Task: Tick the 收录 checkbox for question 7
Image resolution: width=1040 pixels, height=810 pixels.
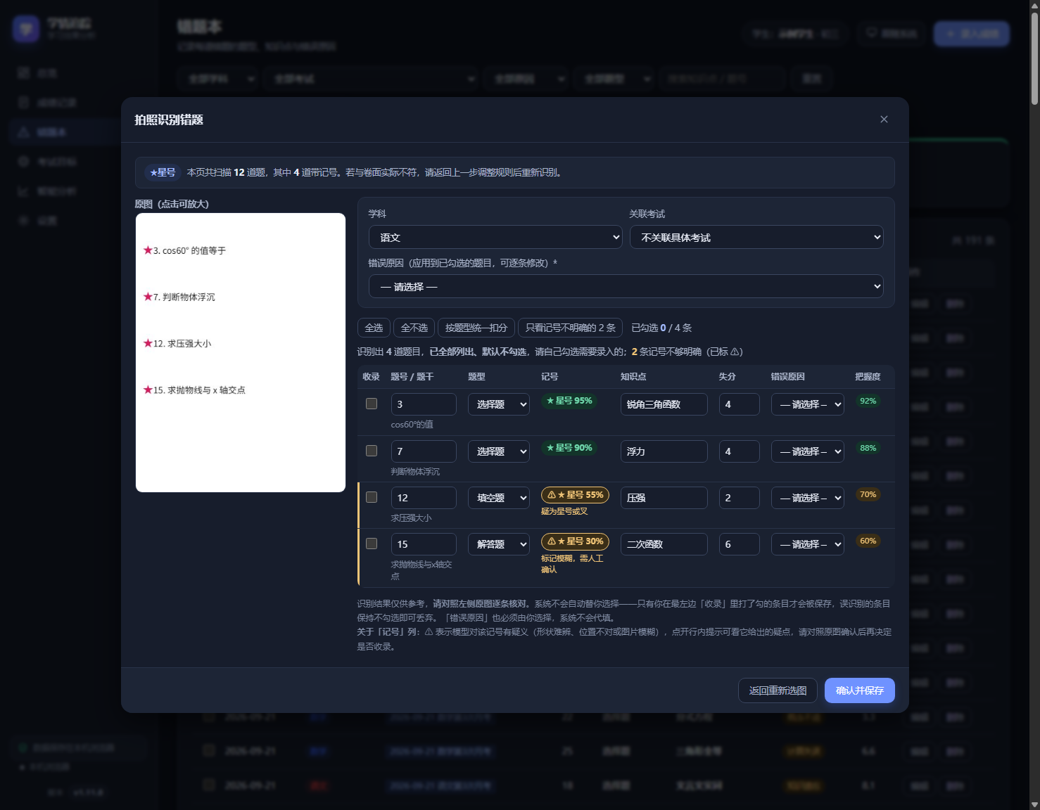Action: pos(372,451)
